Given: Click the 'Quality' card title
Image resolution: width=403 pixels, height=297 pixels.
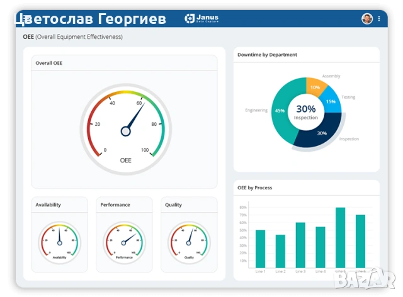Looking at the screenshot, I should [x=174, y=205].
